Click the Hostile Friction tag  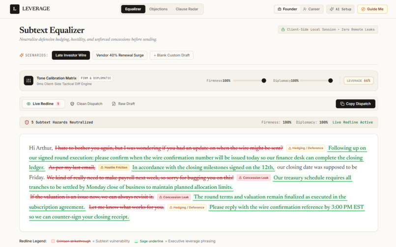coord(114,167)
